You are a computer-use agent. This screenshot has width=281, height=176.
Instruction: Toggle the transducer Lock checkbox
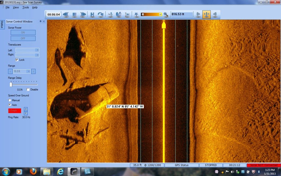point(17,60)
